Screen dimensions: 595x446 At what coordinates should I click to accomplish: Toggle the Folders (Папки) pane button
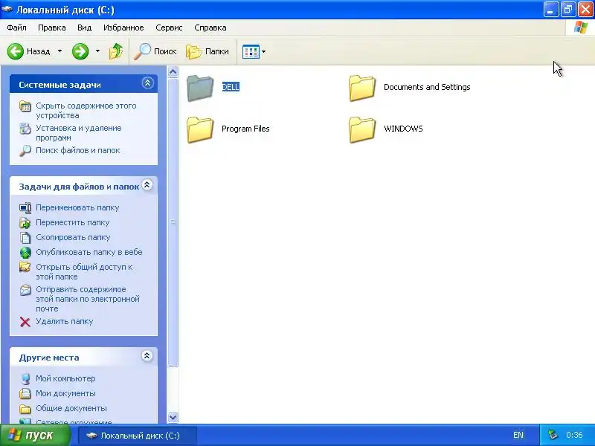208,51
